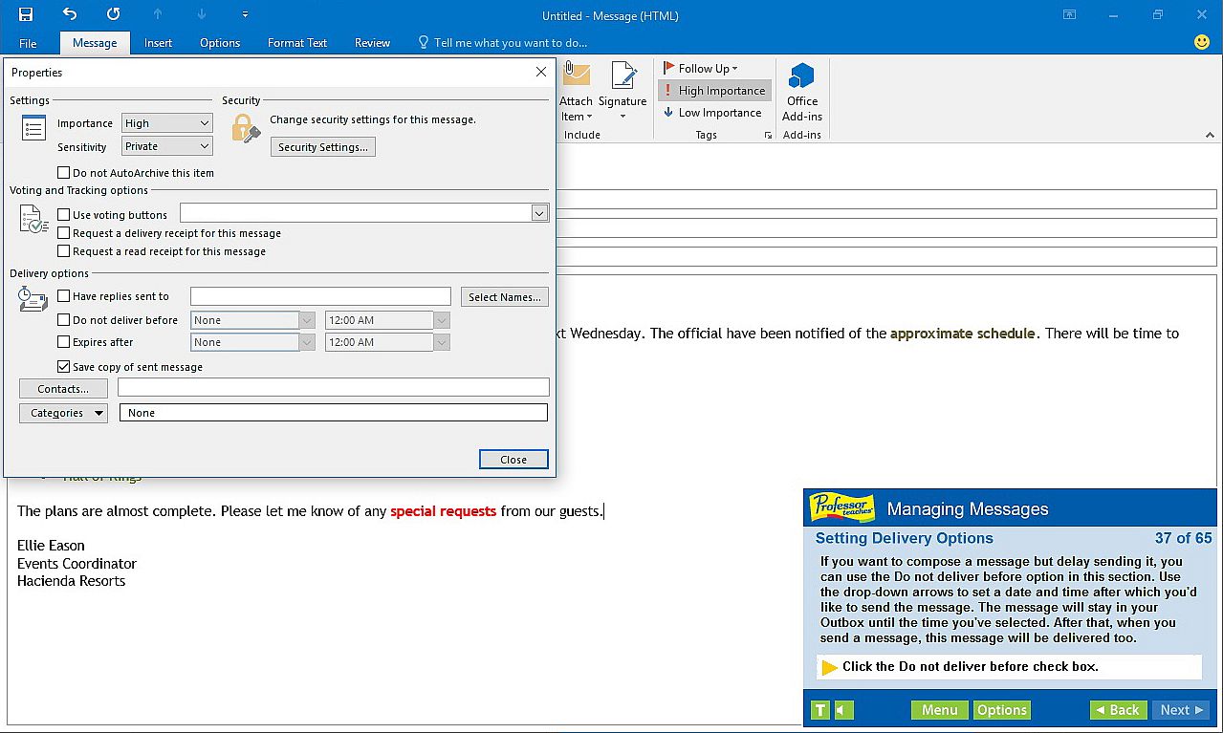Click the Redo icon in quick access toolbar

tap(113, 14)
